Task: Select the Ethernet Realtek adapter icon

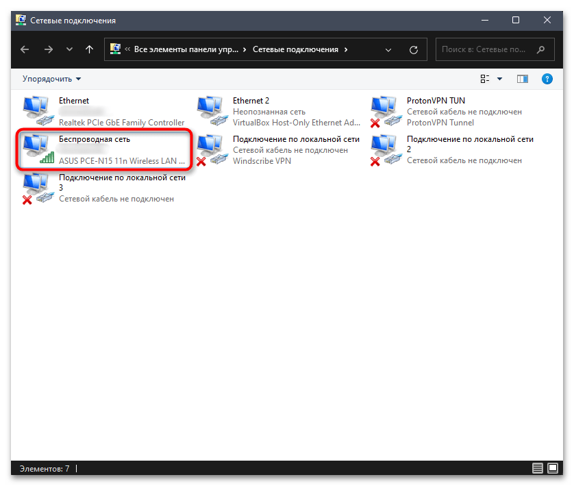Action: [36, 111]
